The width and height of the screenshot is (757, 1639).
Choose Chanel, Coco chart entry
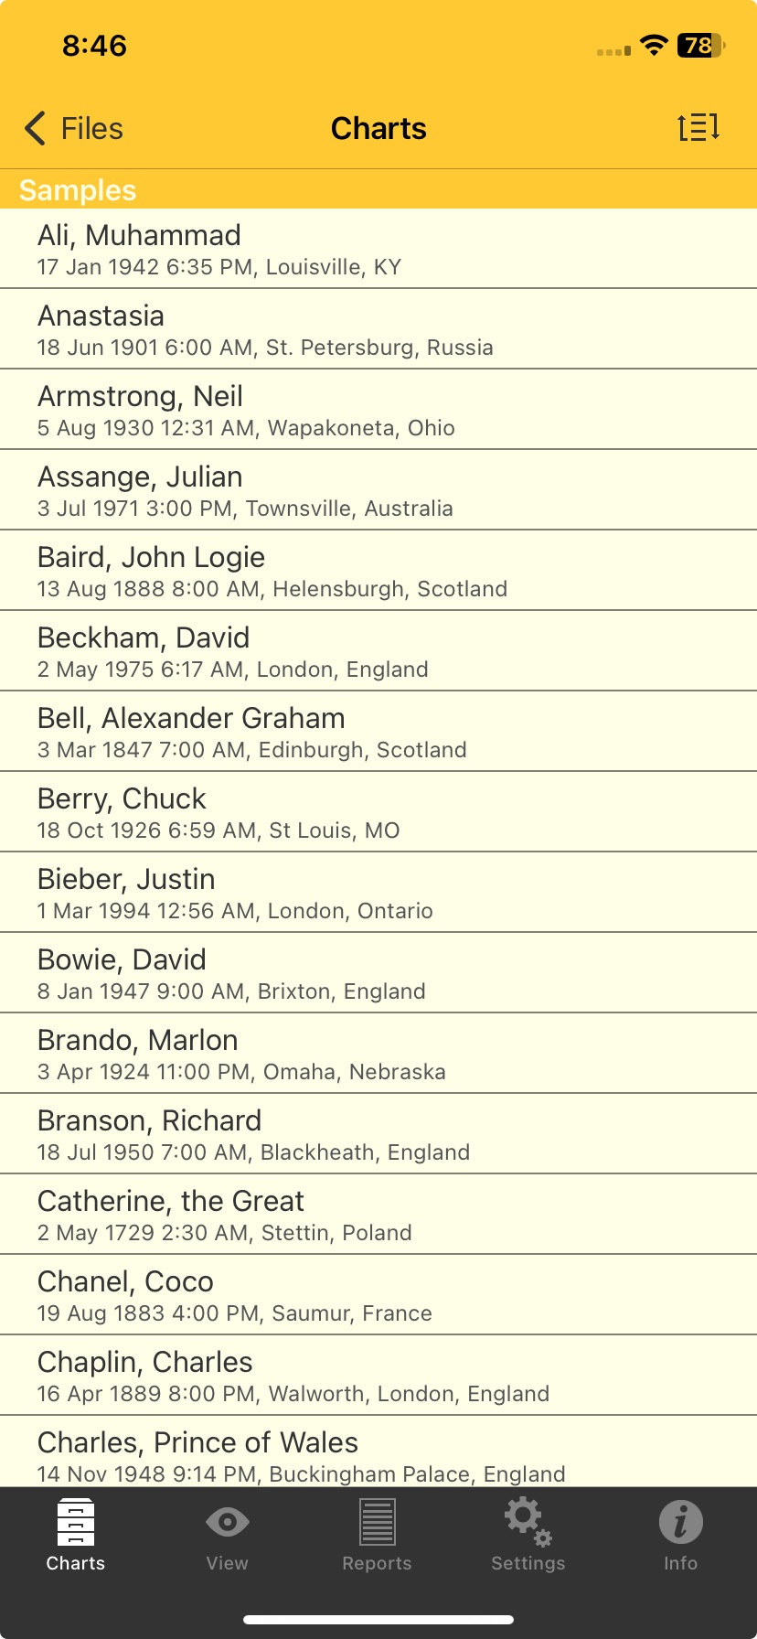[378, 1295]
